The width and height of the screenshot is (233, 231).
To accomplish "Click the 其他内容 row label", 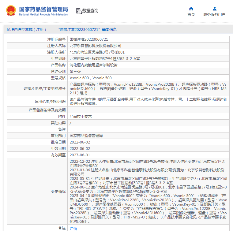I will coord(58,123).
